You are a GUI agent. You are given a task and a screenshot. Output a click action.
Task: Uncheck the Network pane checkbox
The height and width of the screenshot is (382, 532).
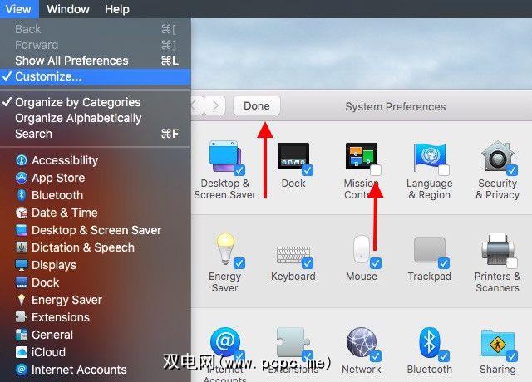point(376,356)
